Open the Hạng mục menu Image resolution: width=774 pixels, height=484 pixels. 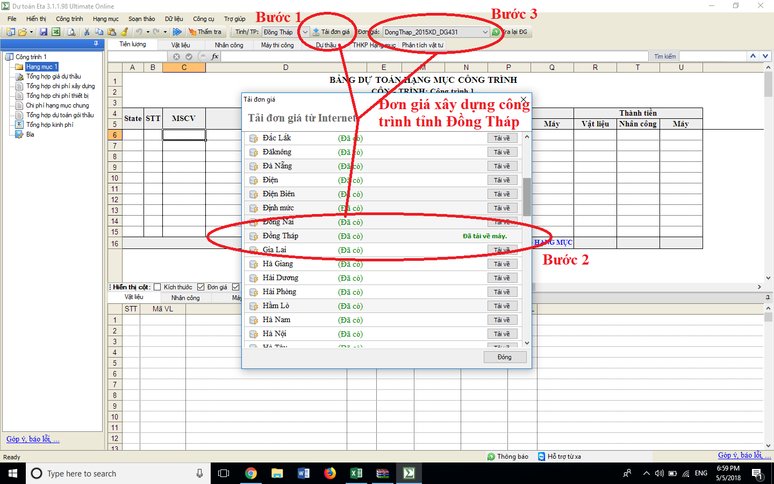tap(105, 19)
